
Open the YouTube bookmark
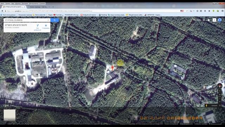[x=58, y=15]
